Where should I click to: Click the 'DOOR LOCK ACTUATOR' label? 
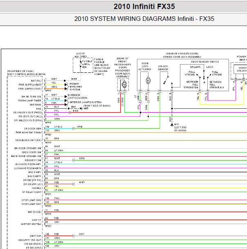(x=145, y=66)
